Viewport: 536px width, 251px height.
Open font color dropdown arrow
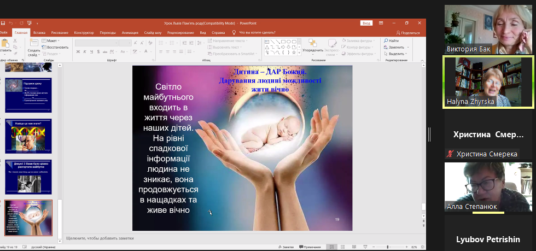(x=151, y=51)
